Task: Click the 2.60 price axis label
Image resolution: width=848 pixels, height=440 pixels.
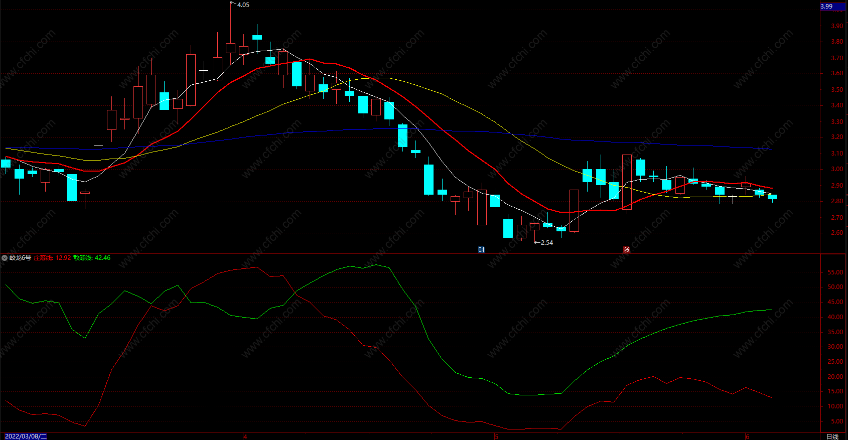Action: tap(837, 233)
